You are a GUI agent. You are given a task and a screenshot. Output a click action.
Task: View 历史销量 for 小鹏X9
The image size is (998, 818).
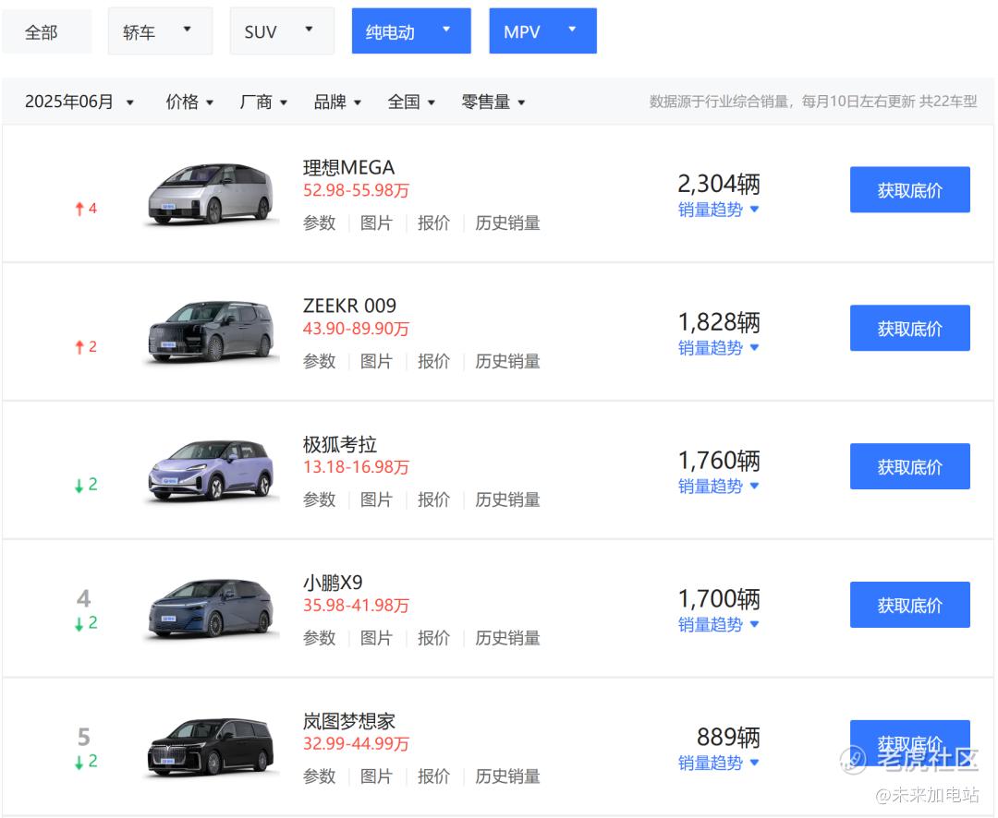507,638
